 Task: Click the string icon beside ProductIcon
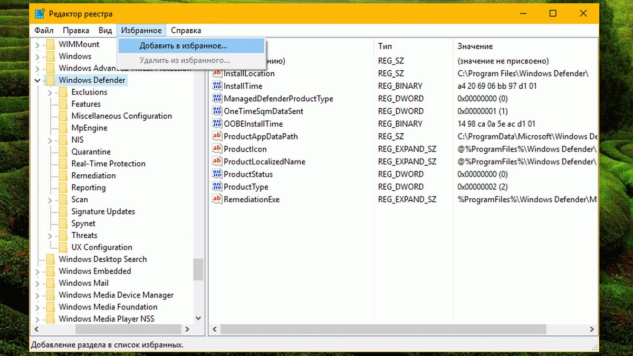(x=217, y=149)
